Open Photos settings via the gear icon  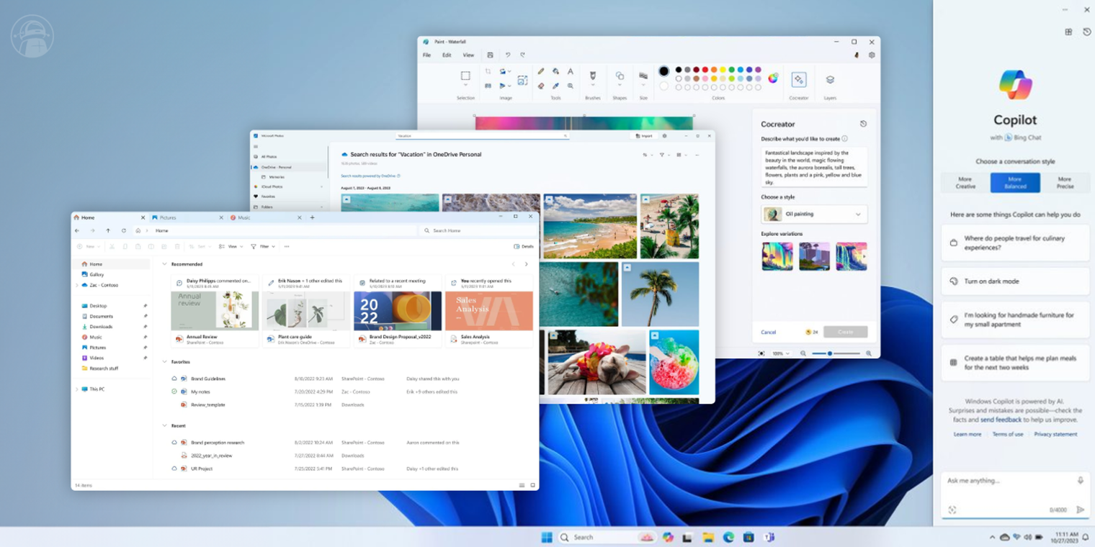point(664,136)
